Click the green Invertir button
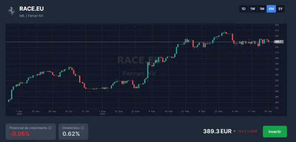 tap(275, 132)
